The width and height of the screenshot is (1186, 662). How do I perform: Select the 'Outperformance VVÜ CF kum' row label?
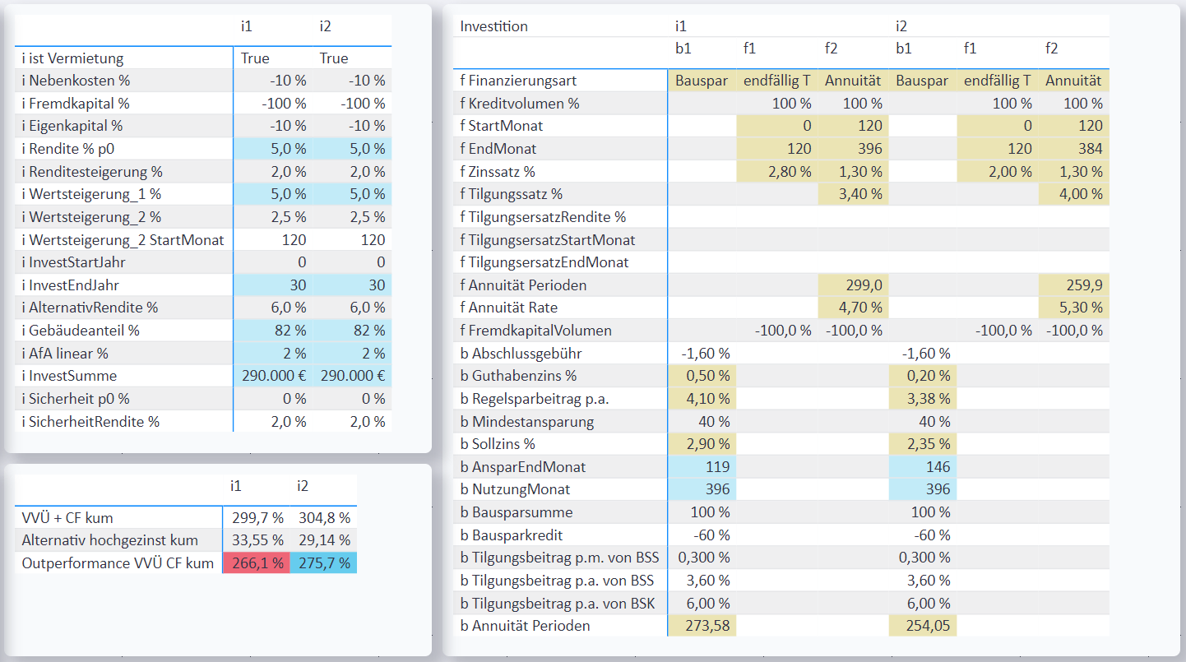tap(118, 563)
